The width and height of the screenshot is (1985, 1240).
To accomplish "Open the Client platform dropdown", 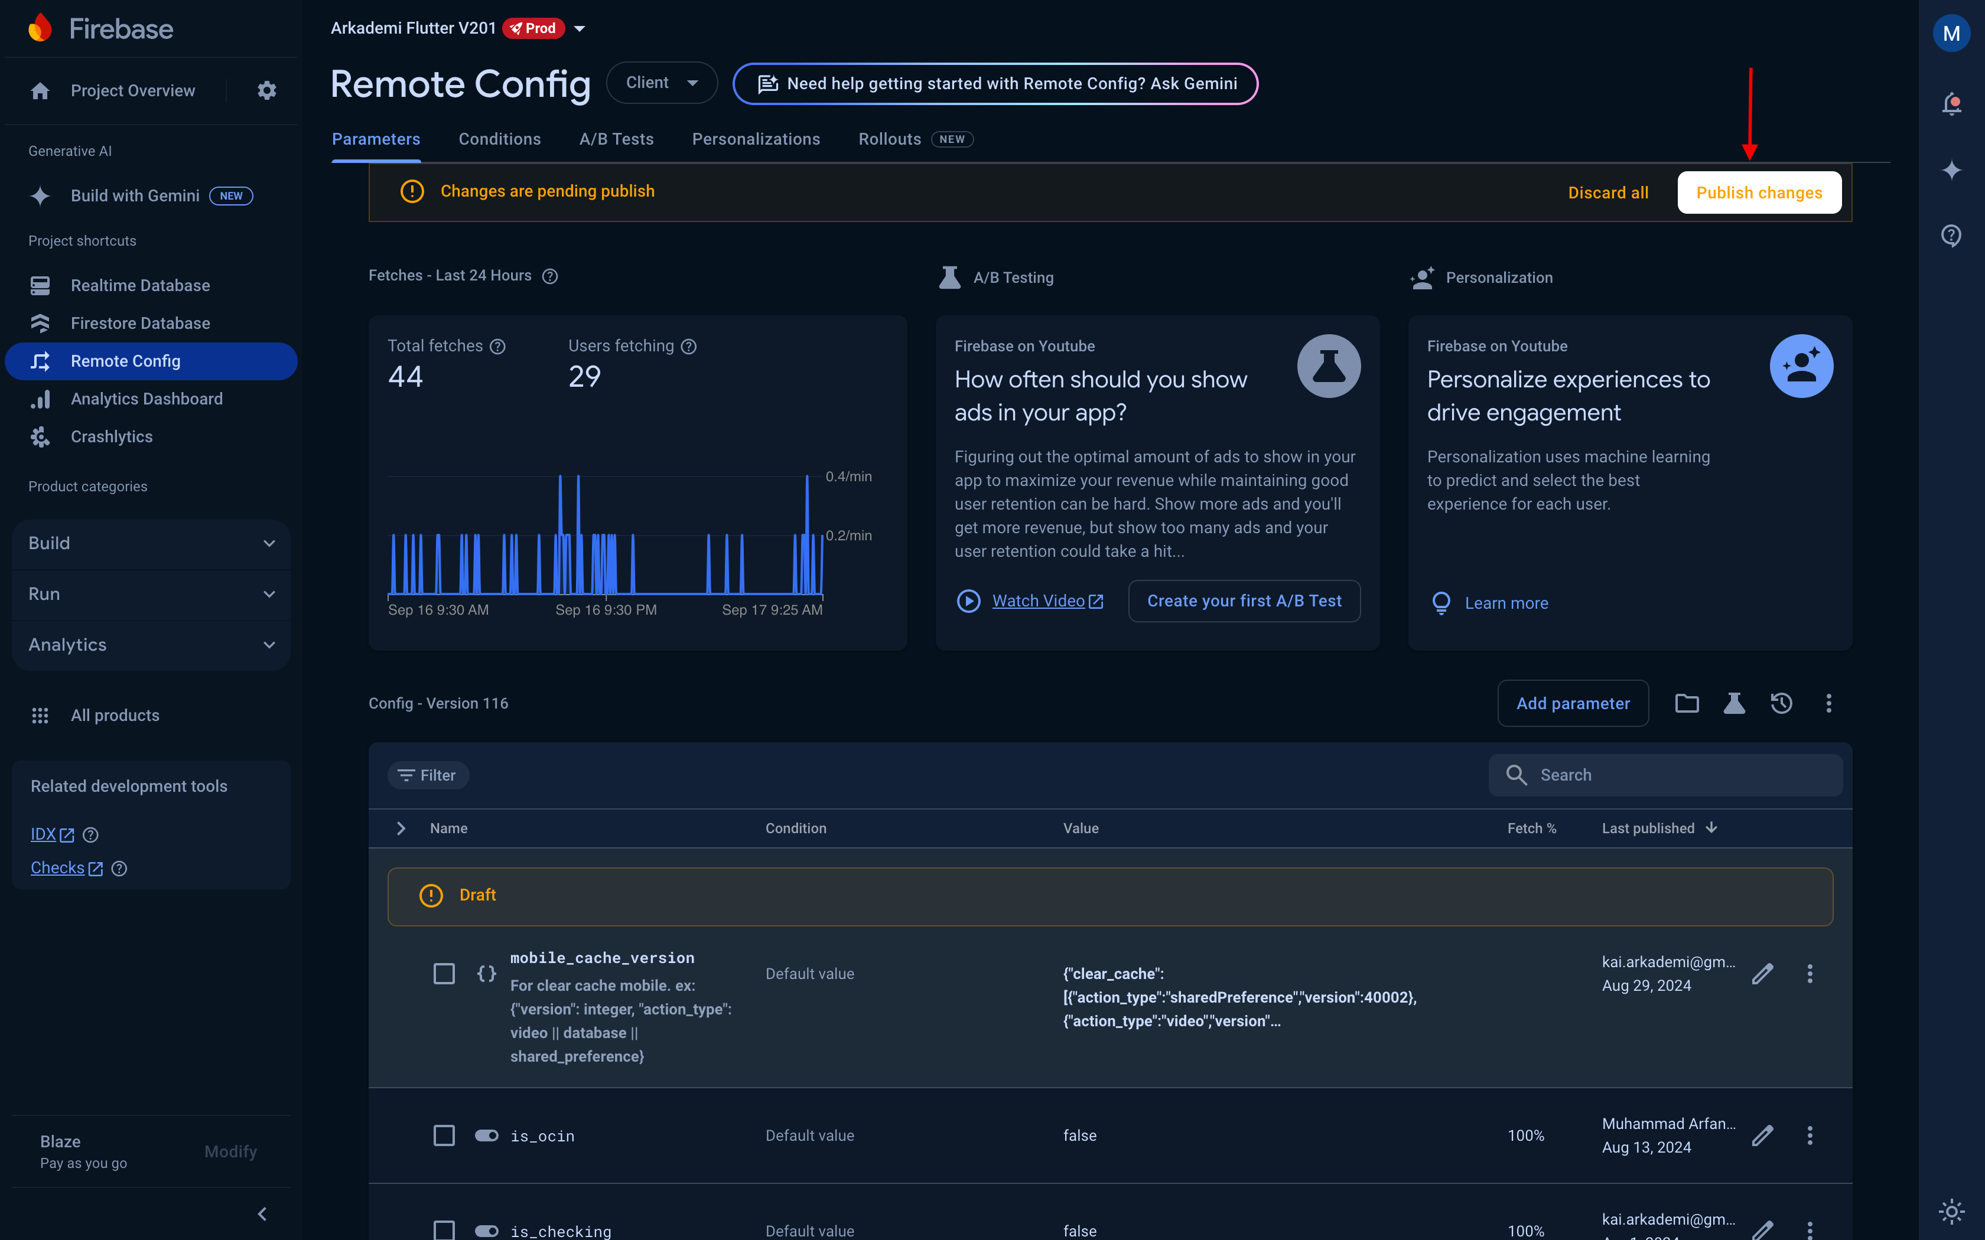I will [x=661, y=82].
